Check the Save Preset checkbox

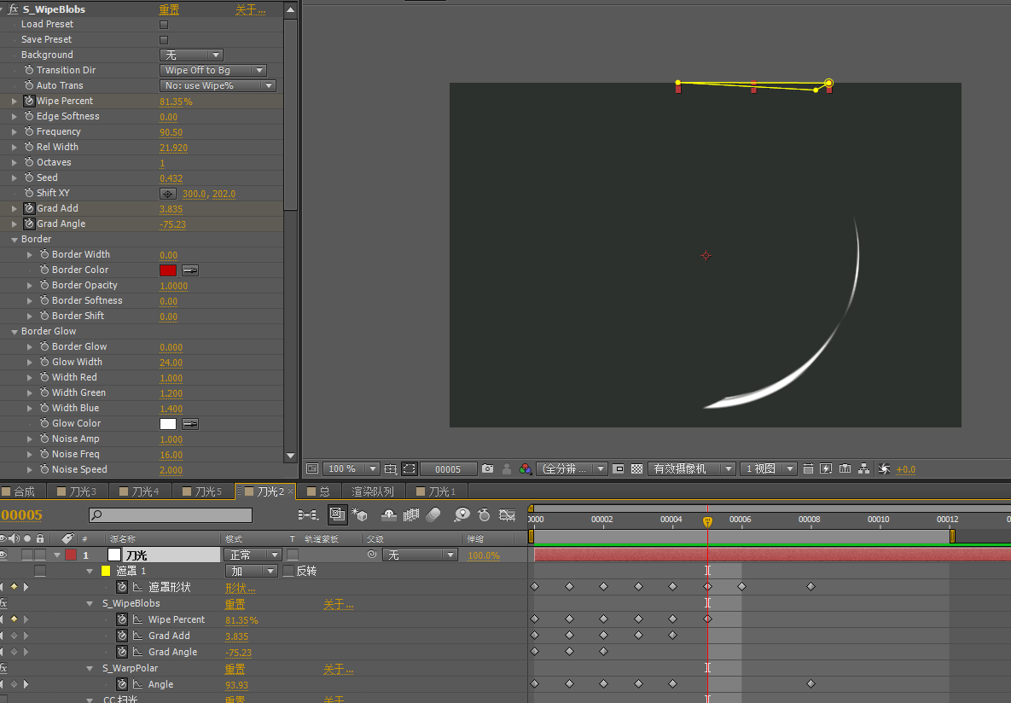click(x=164, y=40)
